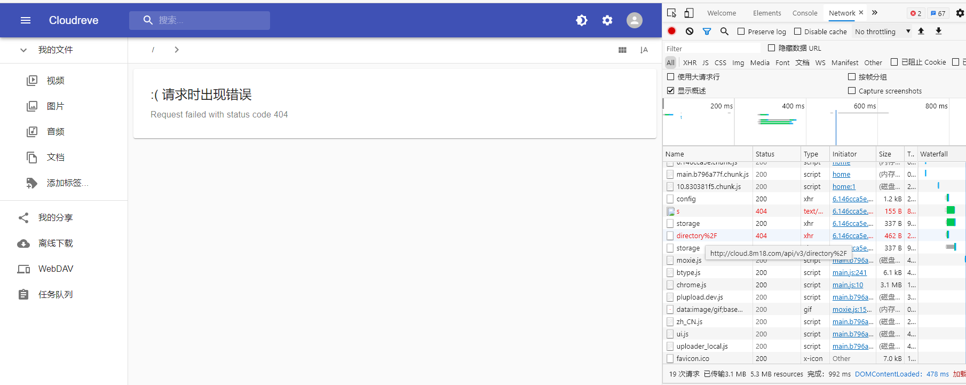Focus the network Filter input
Viewport: 966px width, 385px height.
coord(712,49)
